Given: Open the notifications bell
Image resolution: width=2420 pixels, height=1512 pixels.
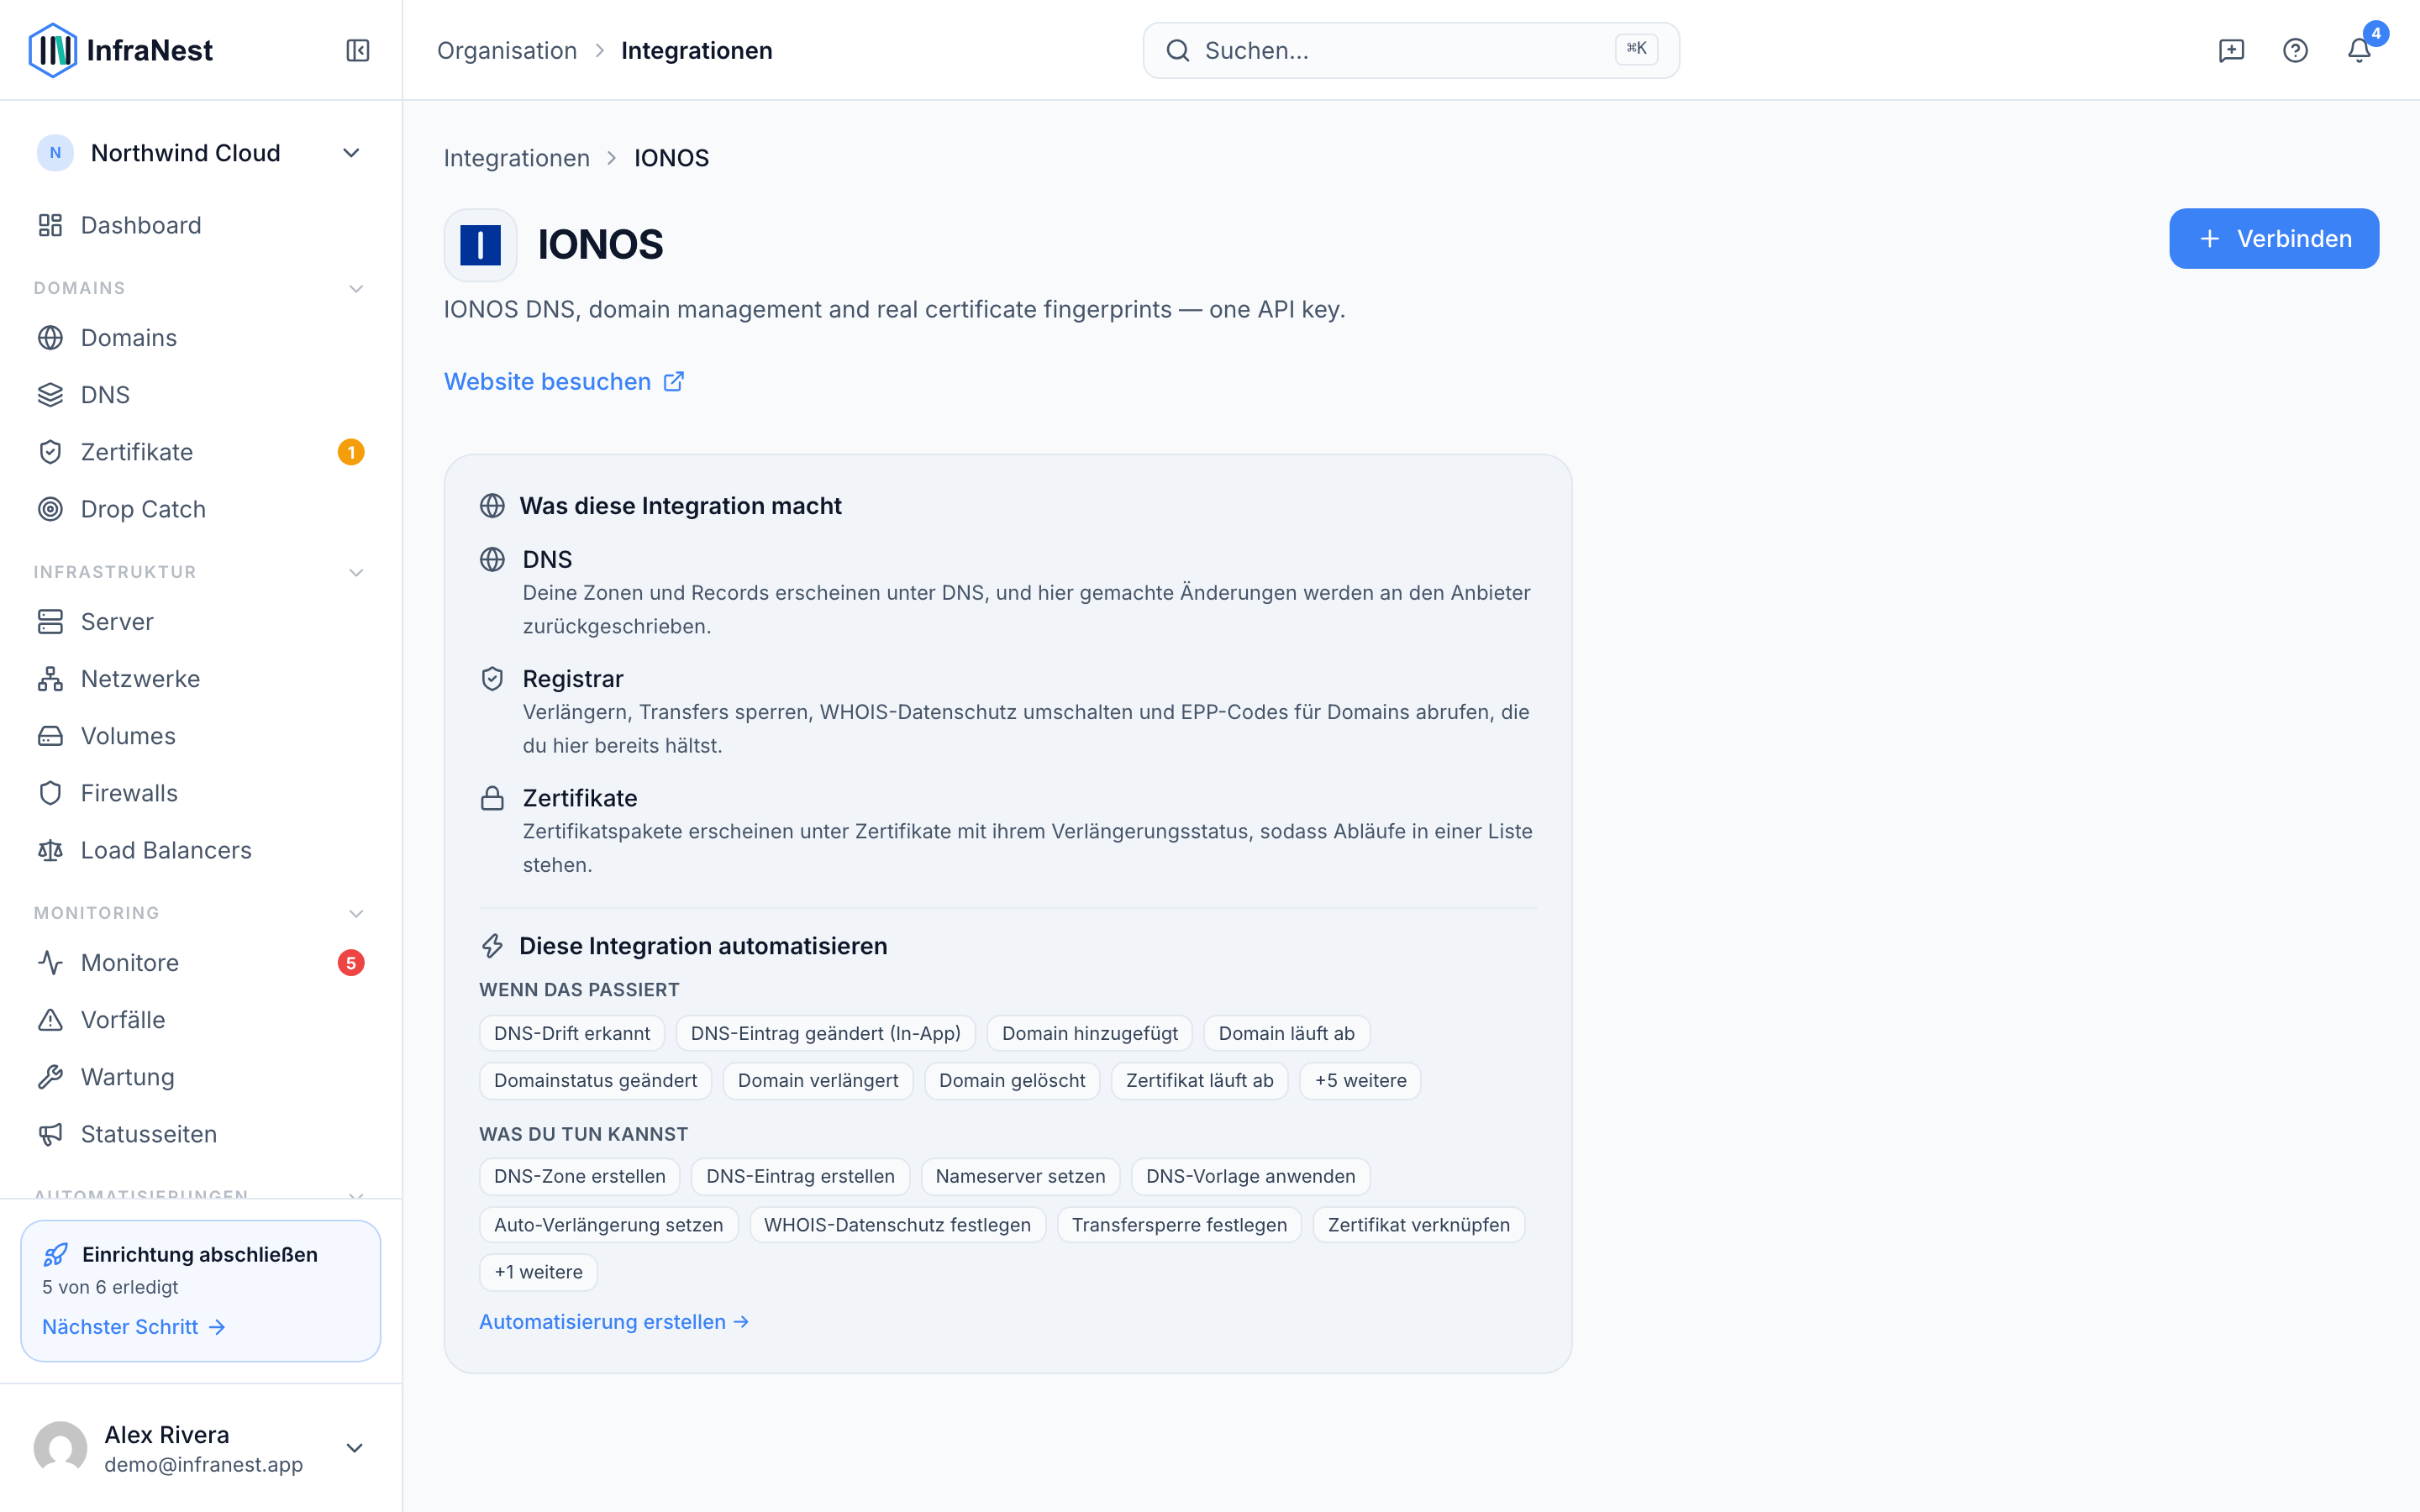Looking at the screenshot, I should coord(2359,50).
